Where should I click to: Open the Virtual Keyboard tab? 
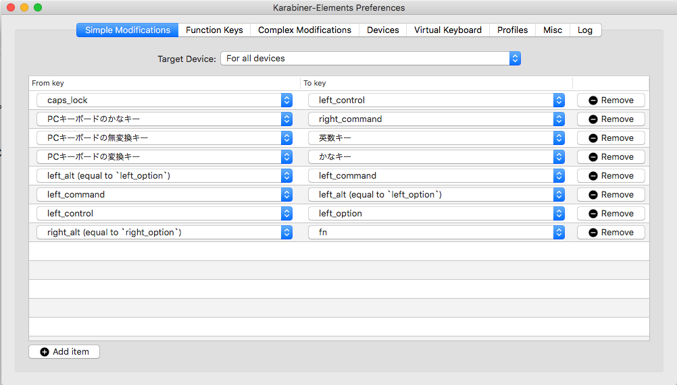point(448,30)
